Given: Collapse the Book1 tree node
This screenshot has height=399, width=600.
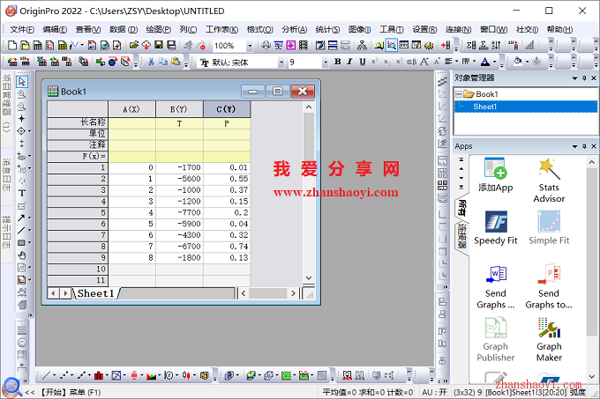Looking at the screenshot, I should [459, 94].
